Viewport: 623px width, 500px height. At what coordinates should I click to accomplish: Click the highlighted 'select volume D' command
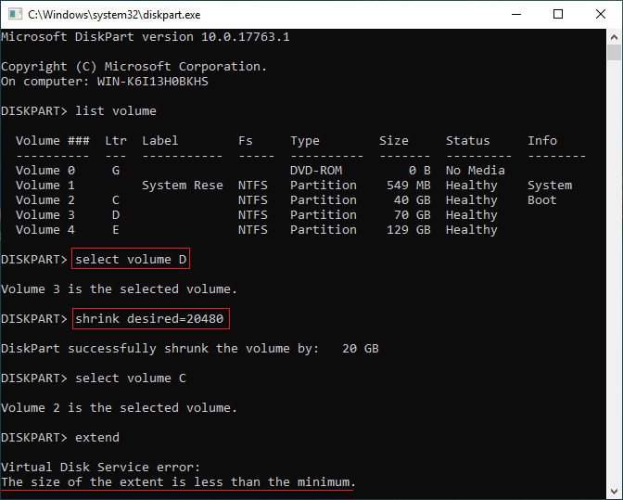point(131,259)
